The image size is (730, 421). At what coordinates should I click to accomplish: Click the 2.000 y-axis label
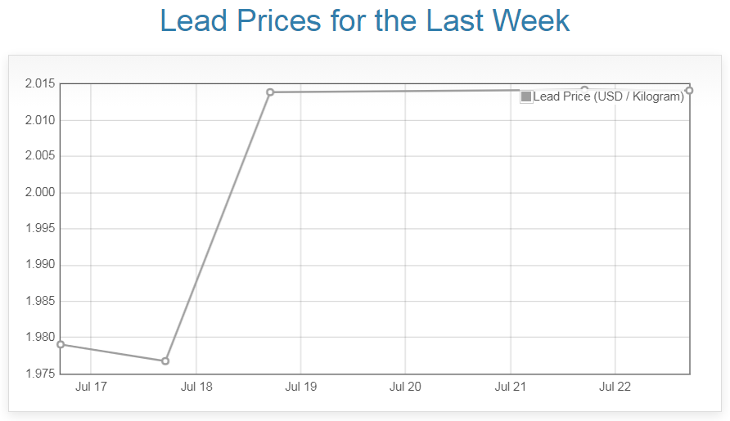coord(39,193)
